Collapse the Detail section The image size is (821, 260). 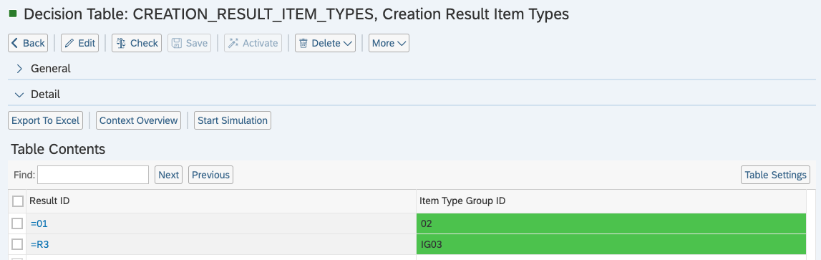point(19,95)
